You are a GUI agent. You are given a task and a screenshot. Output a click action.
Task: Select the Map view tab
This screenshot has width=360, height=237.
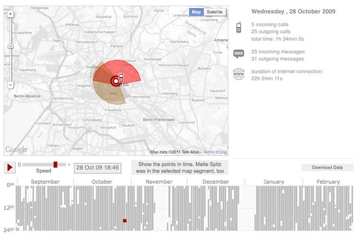pyautogui.click(x=196, y=12)
